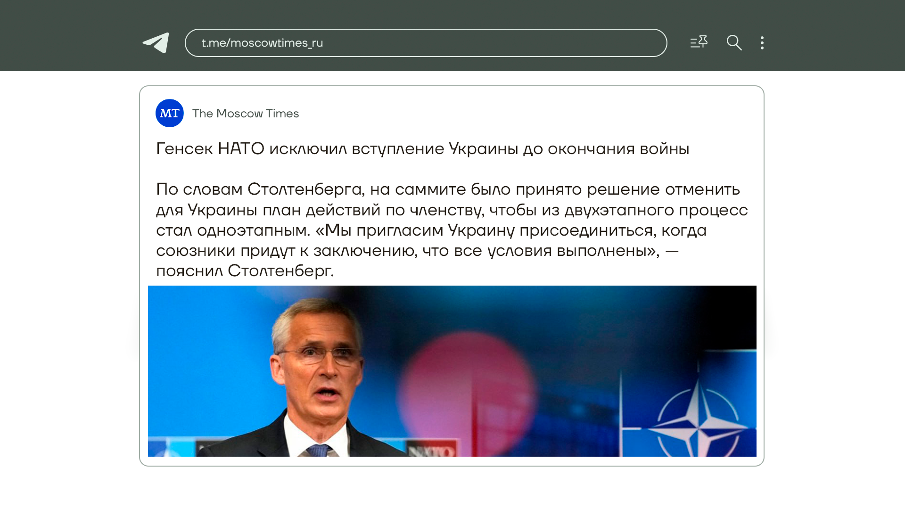Open The Moscow Times channel name
The image size is (905, 509).
[246, 114]
